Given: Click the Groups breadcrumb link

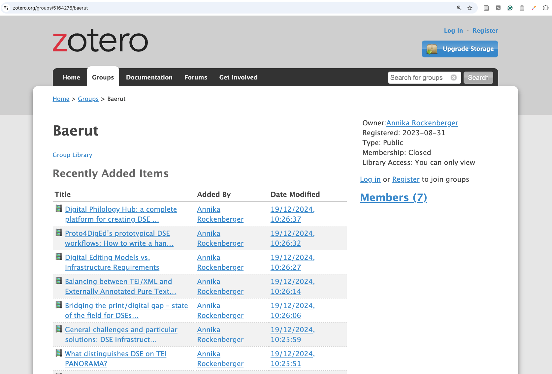Looking at the screenshot, I should (x=88, y=99).
